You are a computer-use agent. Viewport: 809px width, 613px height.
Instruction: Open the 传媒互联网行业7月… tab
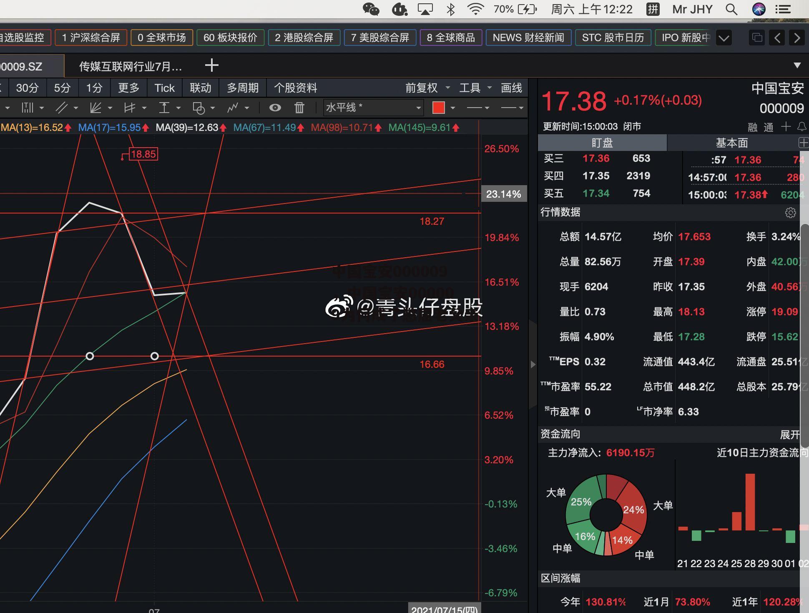(130, 67)
